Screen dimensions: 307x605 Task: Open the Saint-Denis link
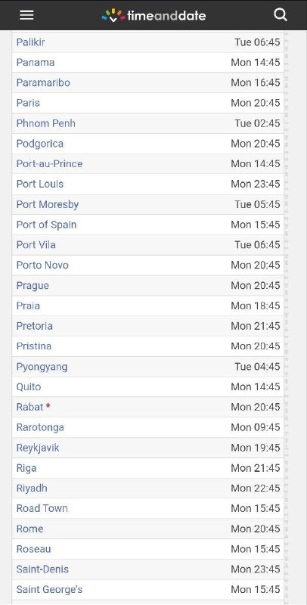(42, 569)
